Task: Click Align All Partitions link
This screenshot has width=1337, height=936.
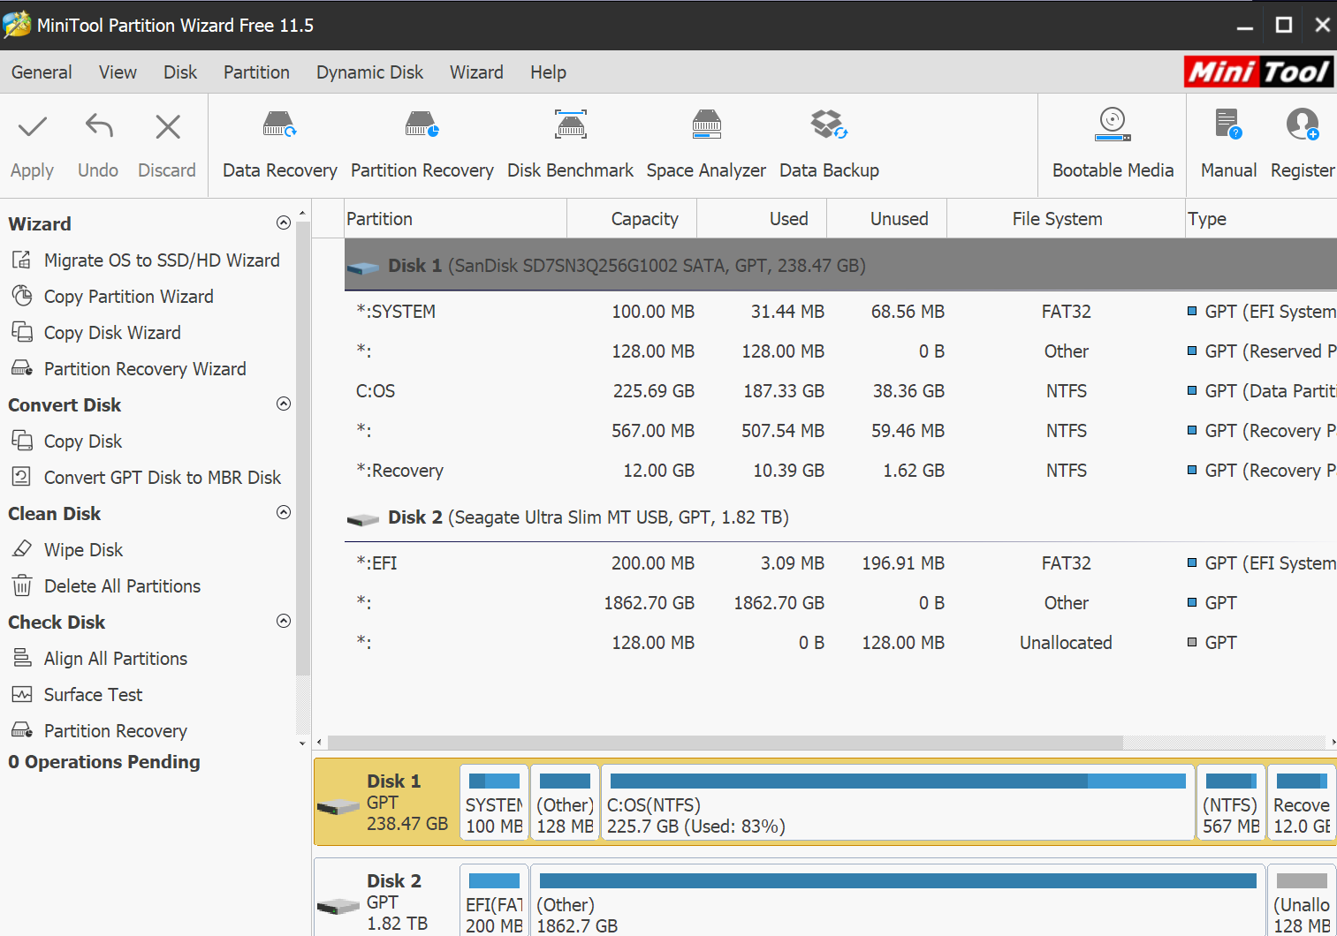Action: [116, 659]
